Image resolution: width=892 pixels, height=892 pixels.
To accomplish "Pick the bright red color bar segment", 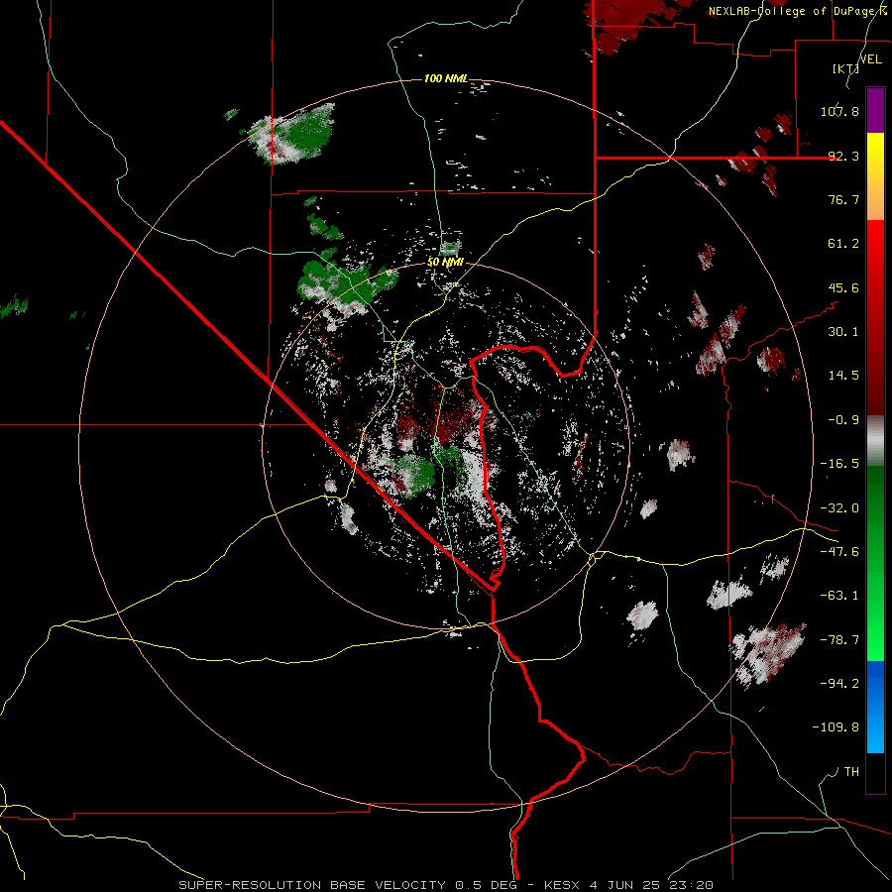I will tap(875, 317).
